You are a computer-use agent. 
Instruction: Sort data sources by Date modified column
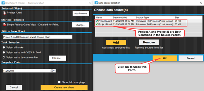click(x=124, y=17)
